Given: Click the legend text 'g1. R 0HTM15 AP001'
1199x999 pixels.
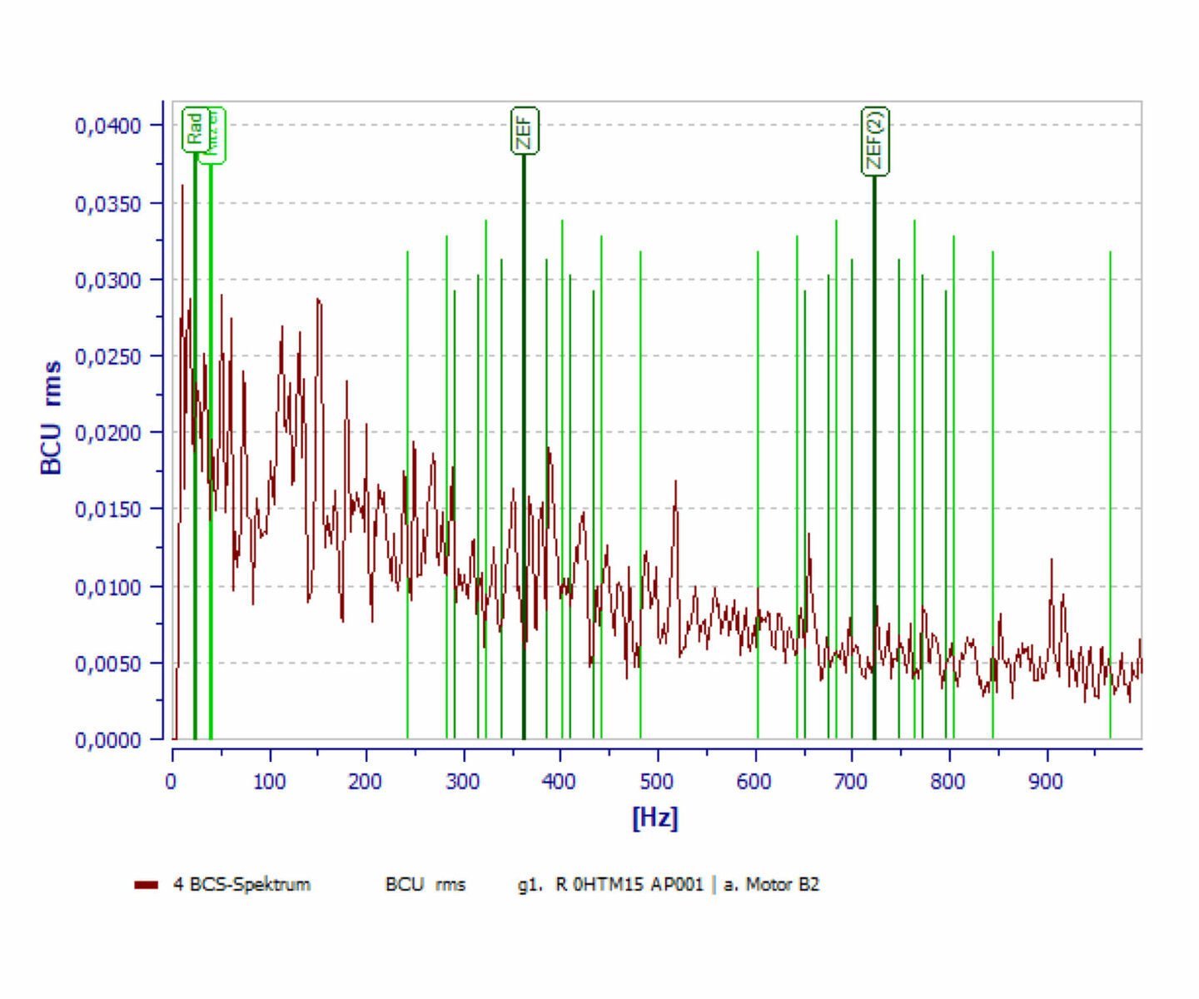Looking at the screenshot, I should pos(610,884).
